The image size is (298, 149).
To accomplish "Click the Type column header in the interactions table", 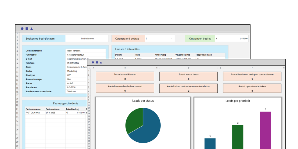I will tap(137, 55).
